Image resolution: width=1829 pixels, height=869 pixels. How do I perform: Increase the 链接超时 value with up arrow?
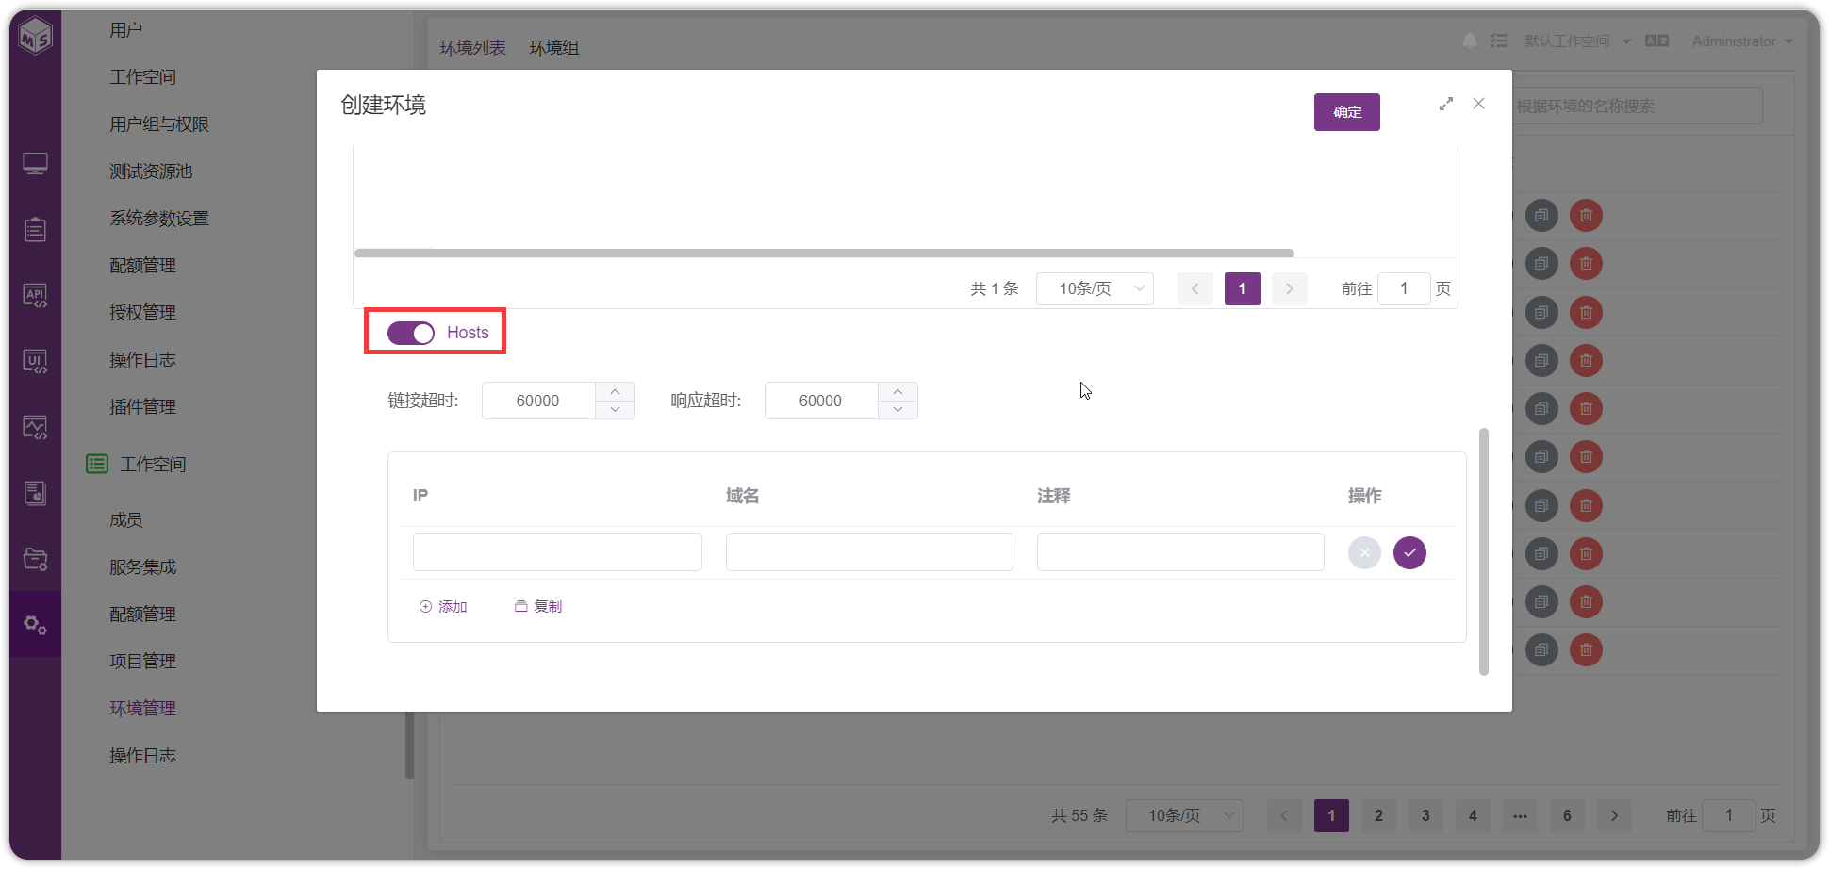point(615,391)
